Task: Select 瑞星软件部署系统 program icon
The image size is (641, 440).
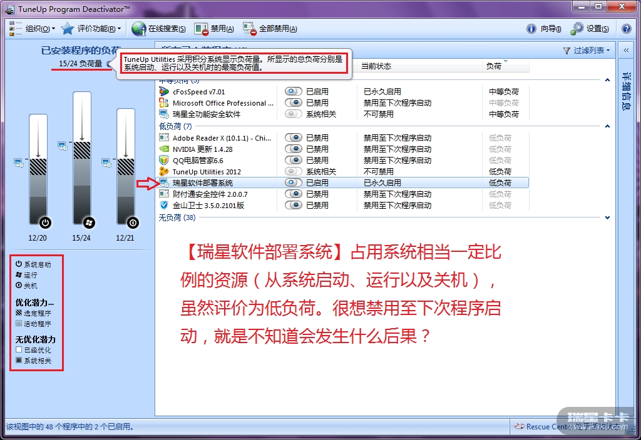Action: click(164, 182)
